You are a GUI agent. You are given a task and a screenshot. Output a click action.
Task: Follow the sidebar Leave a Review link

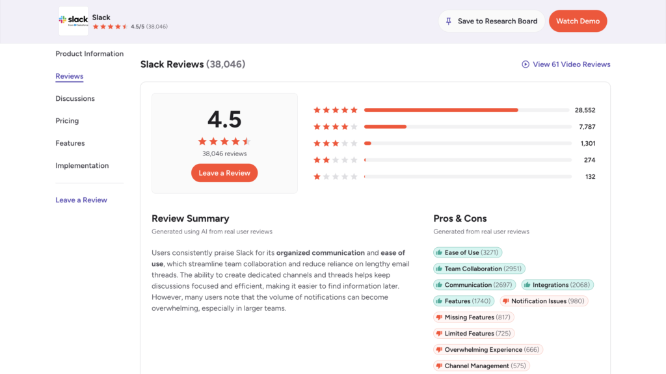coord(81,200)
